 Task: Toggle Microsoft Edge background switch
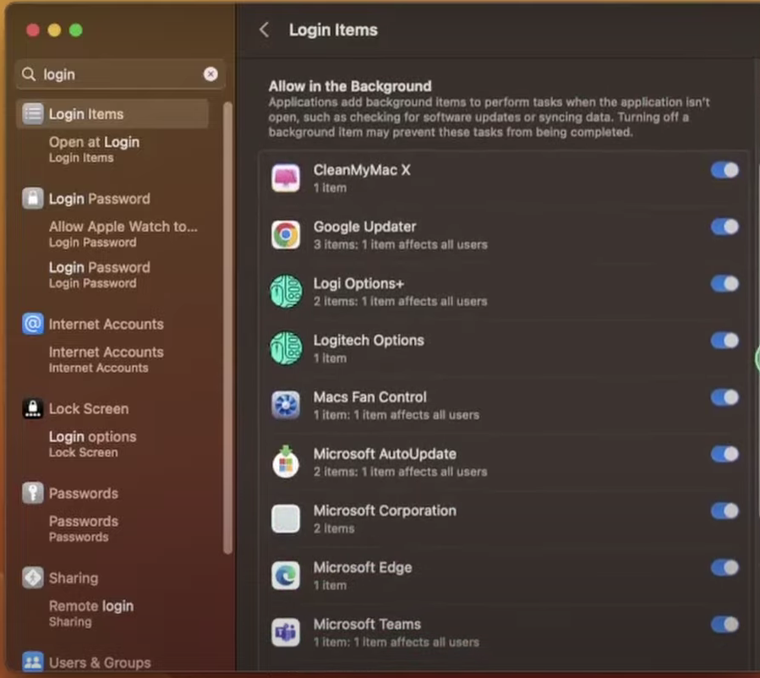coord(724,567)
